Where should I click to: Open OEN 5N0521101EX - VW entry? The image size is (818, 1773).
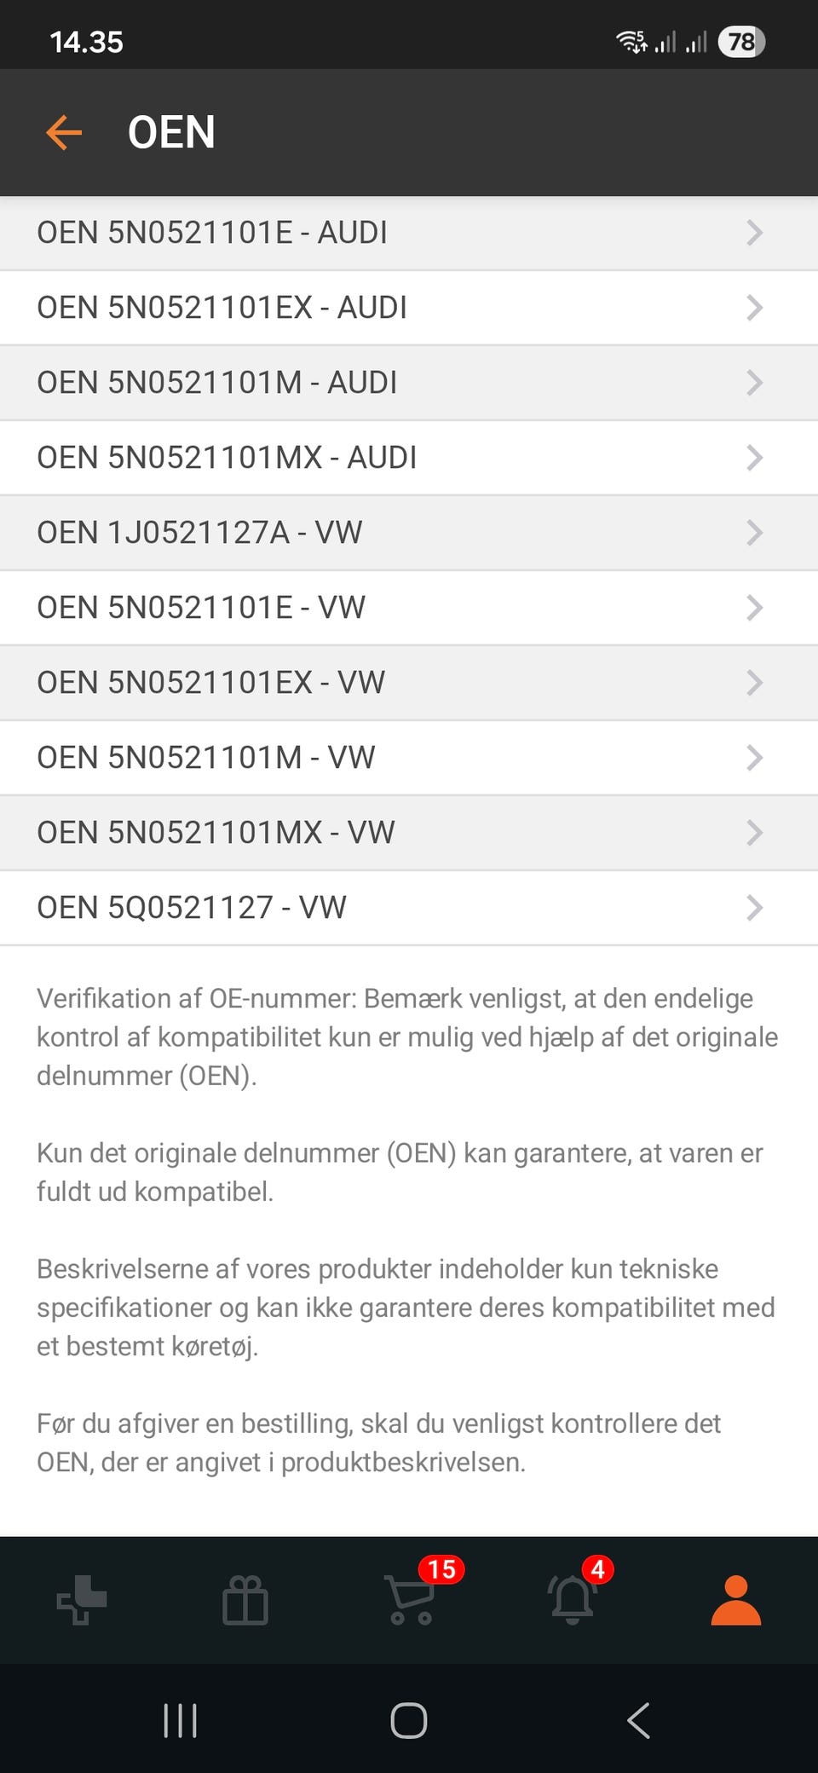[x=210, y=683]
